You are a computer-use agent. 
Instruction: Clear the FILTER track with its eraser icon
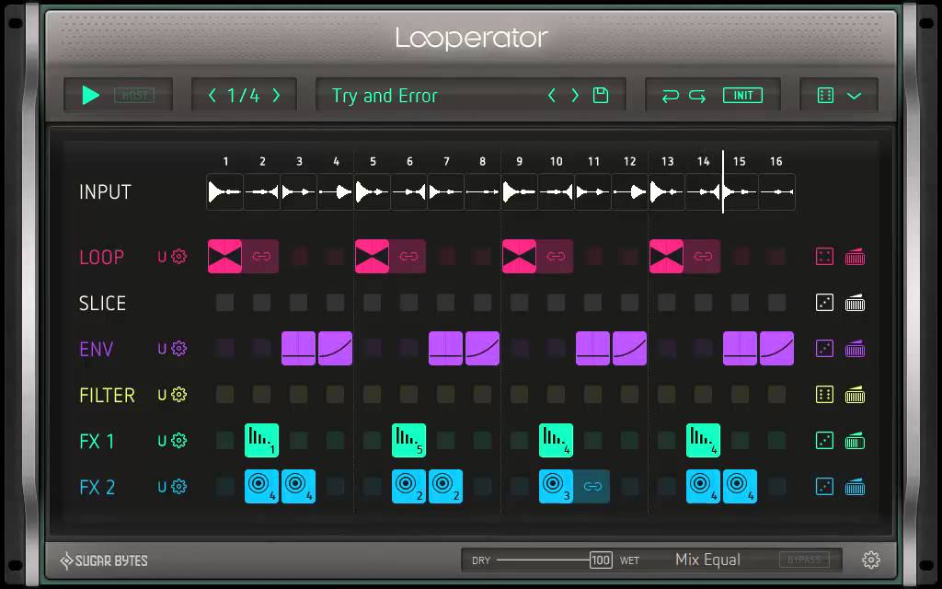[x=855, y=395]
